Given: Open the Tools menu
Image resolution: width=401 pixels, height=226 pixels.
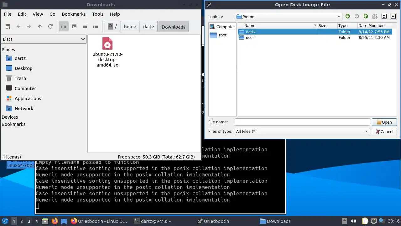Looking at the screenshot, I should pyautogui.click(x=98, y=14).
